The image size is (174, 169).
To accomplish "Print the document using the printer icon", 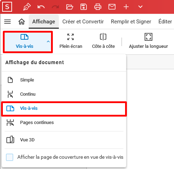I will coord(98,7).
